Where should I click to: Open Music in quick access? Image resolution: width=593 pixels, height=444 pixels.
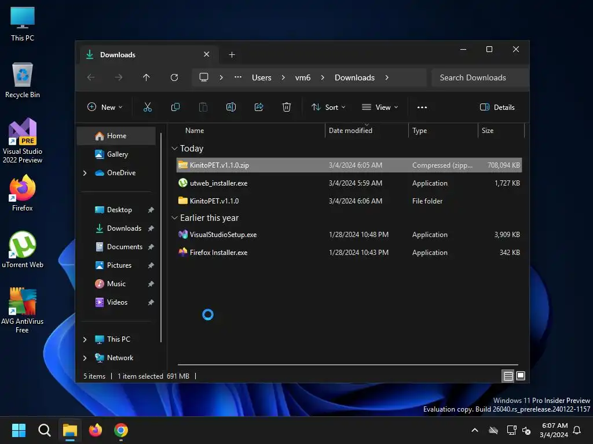pyautogui.click(x=116, y=284)
